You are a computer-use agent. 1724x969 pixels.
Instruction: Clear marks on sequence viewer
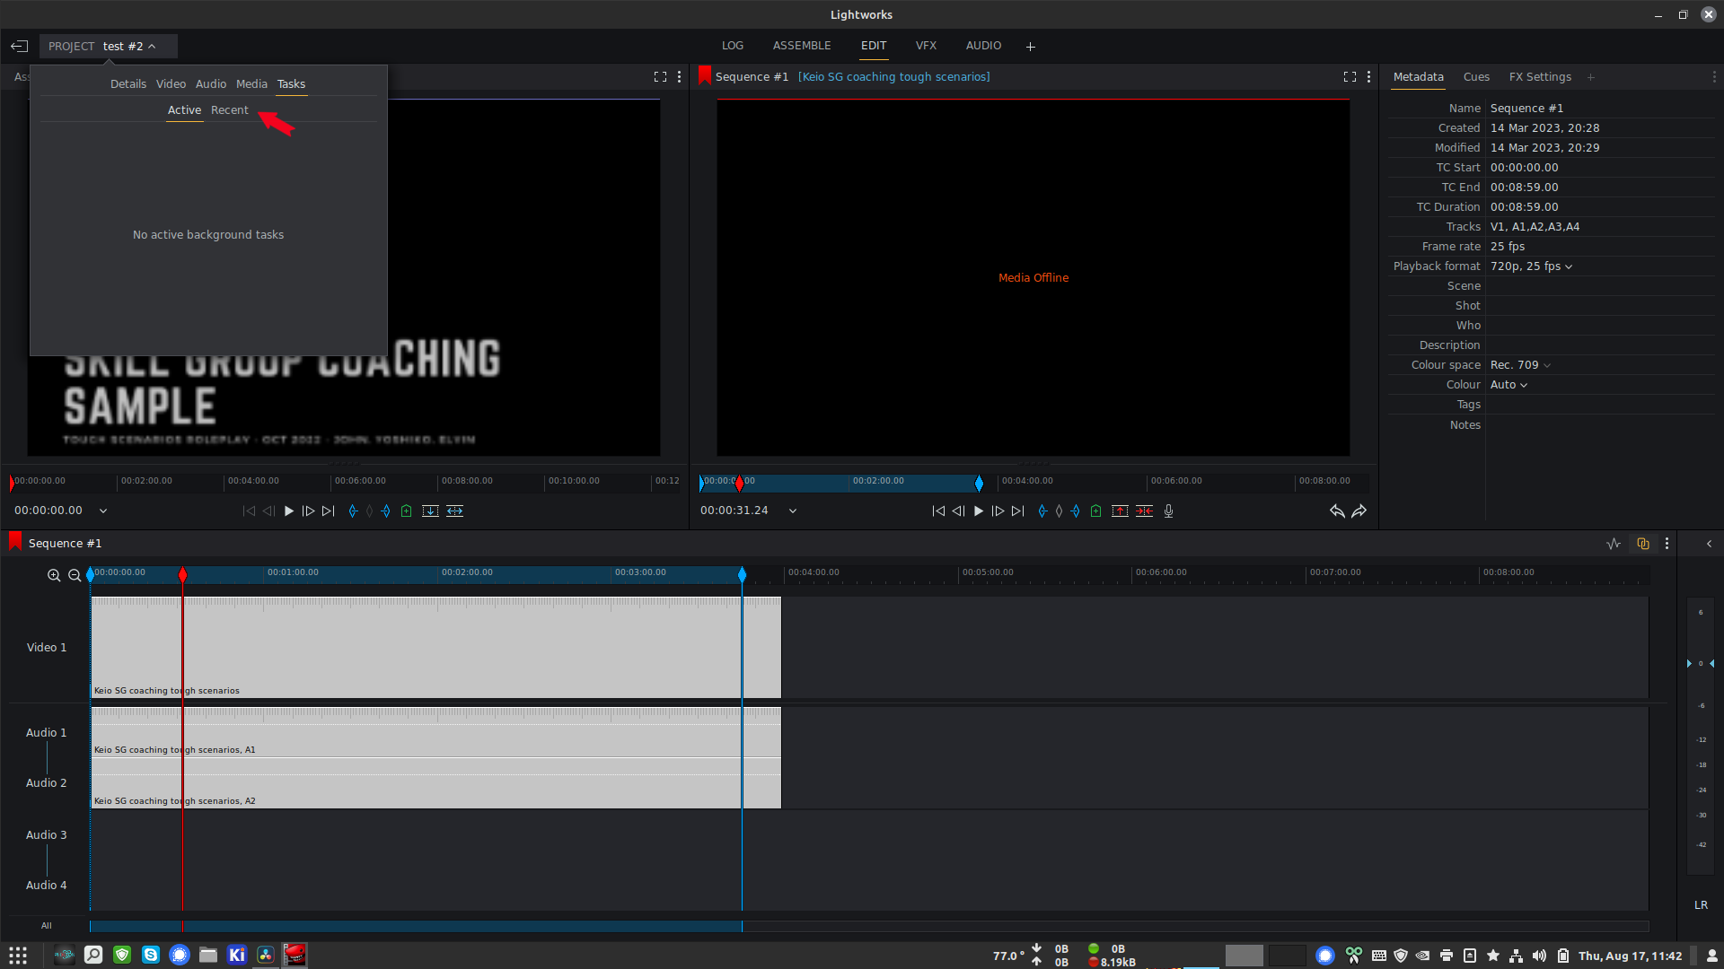[x=1060, y=511]
